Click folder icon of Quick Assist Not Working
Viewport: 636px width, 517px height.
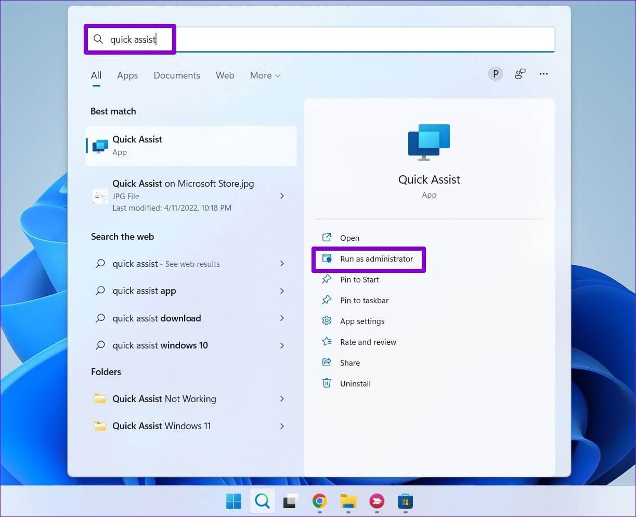[100, 399]
